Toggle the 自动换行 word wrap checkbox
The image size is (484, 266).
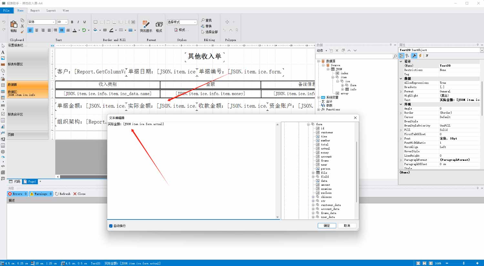click(x=111, y=226)
